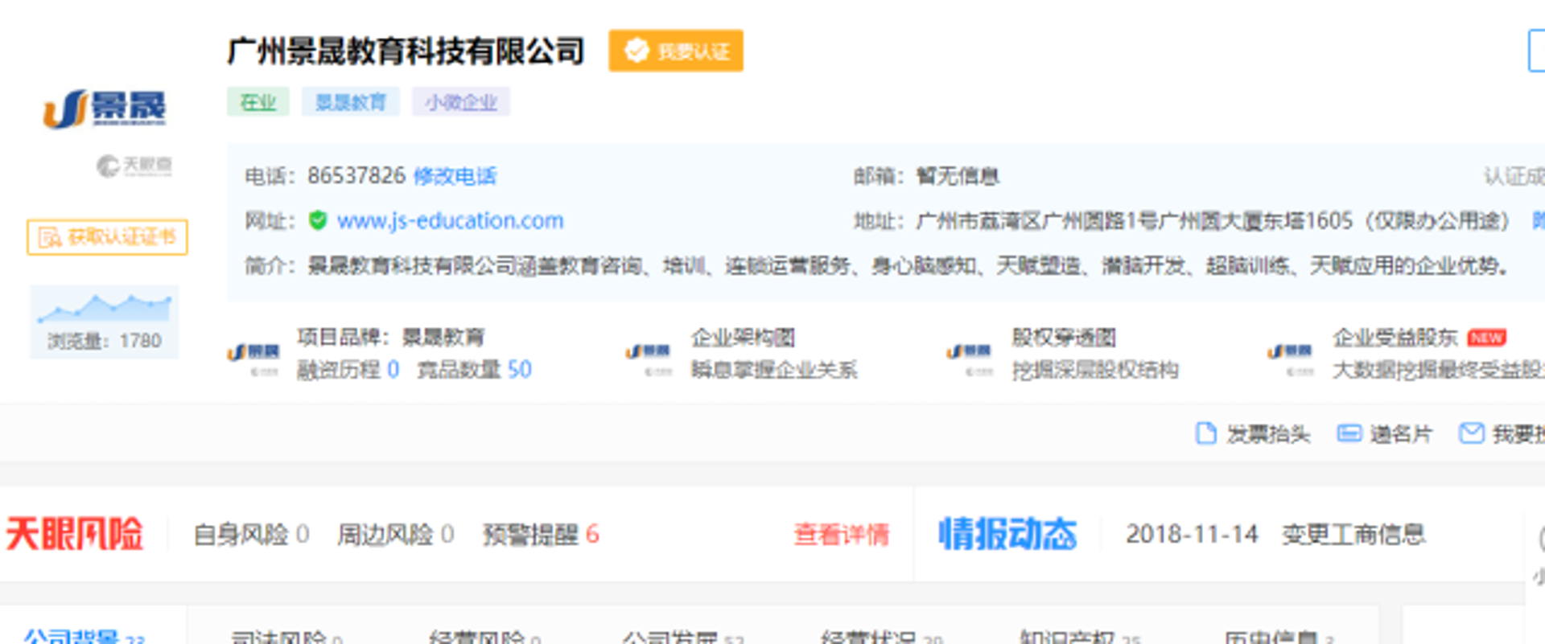
Task: Click the 发票抬头 document icon
Action: point(1205,433)
